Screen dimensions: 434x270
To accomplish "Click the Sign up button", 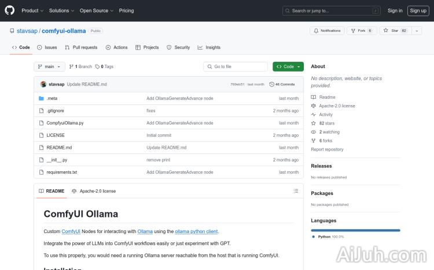I will [x=417, y=10].
